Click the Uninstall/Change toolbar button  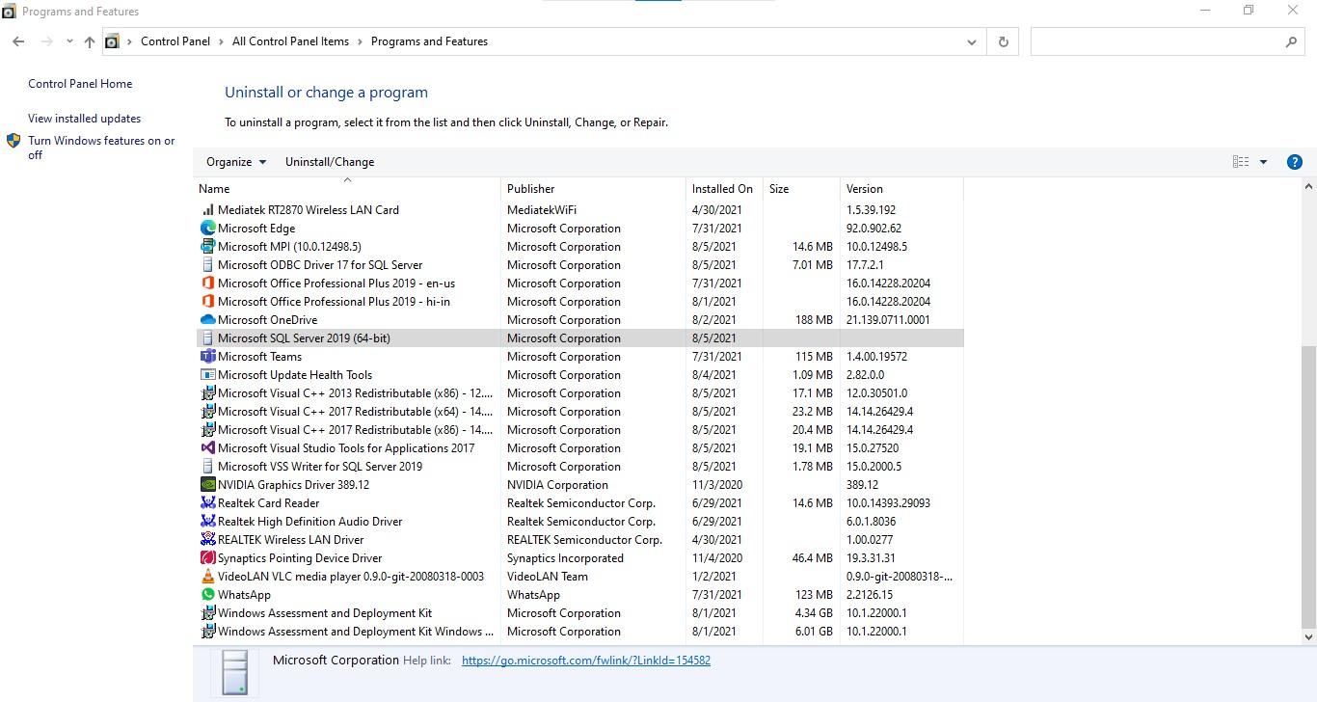tap(330, 162)
